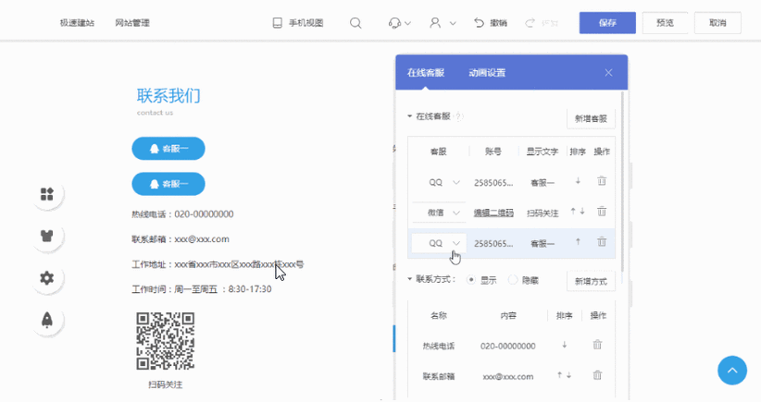Open the headset customer support menu
This screenshot has width=761, height=402.
394,23
